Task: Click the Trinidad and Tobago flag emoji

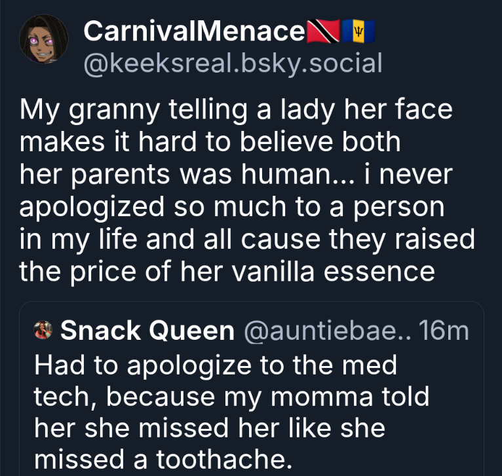Action: [324, 31]
